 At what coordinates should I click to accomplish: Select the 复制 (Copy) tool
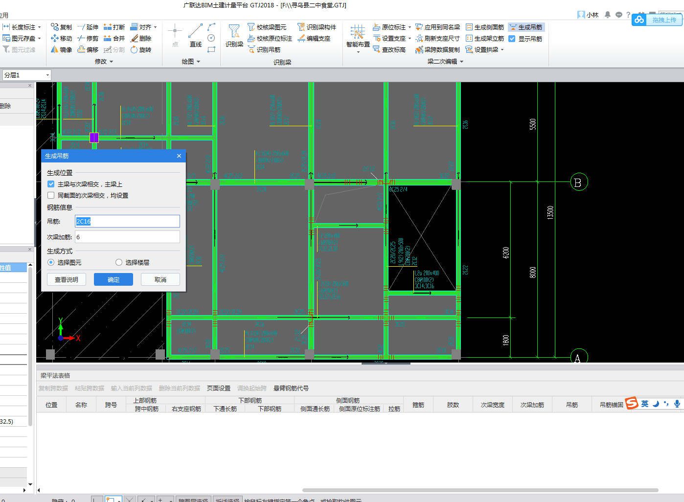click(61, 27)
